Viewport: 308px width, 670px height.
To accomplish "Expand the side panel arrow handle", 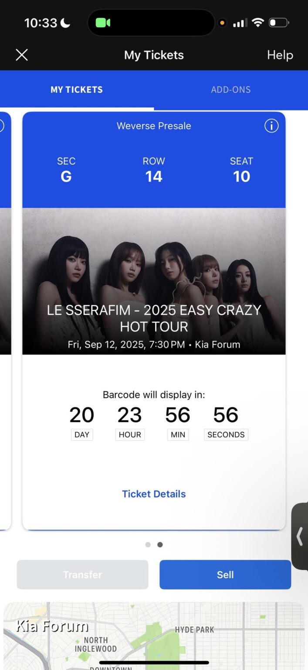I will (x=300, y=536).
